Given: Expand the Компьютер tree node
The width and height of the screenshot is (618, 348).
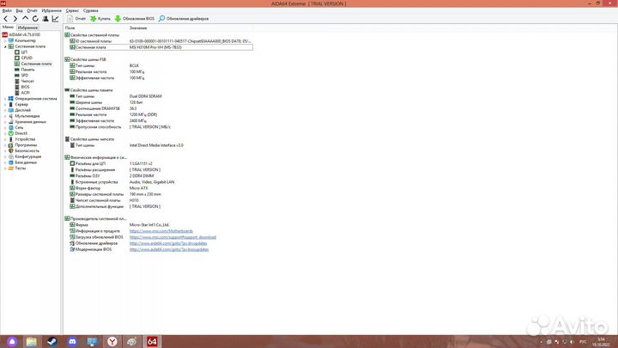Looking at the screenshot, I should point(8,40).
